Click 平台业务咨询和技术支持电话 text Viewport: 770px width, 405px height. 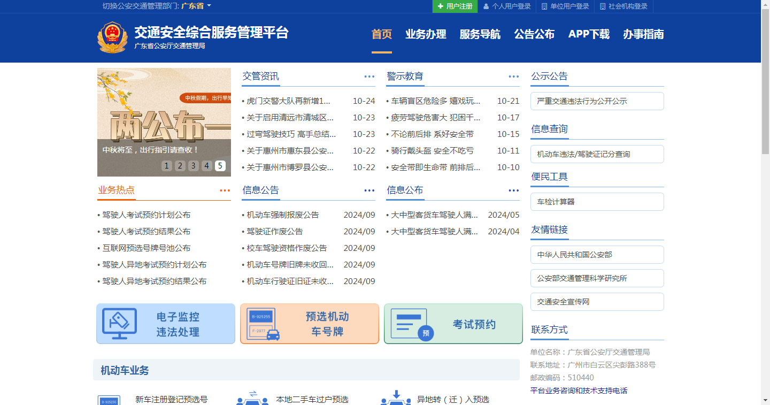(x=579, y=391)
